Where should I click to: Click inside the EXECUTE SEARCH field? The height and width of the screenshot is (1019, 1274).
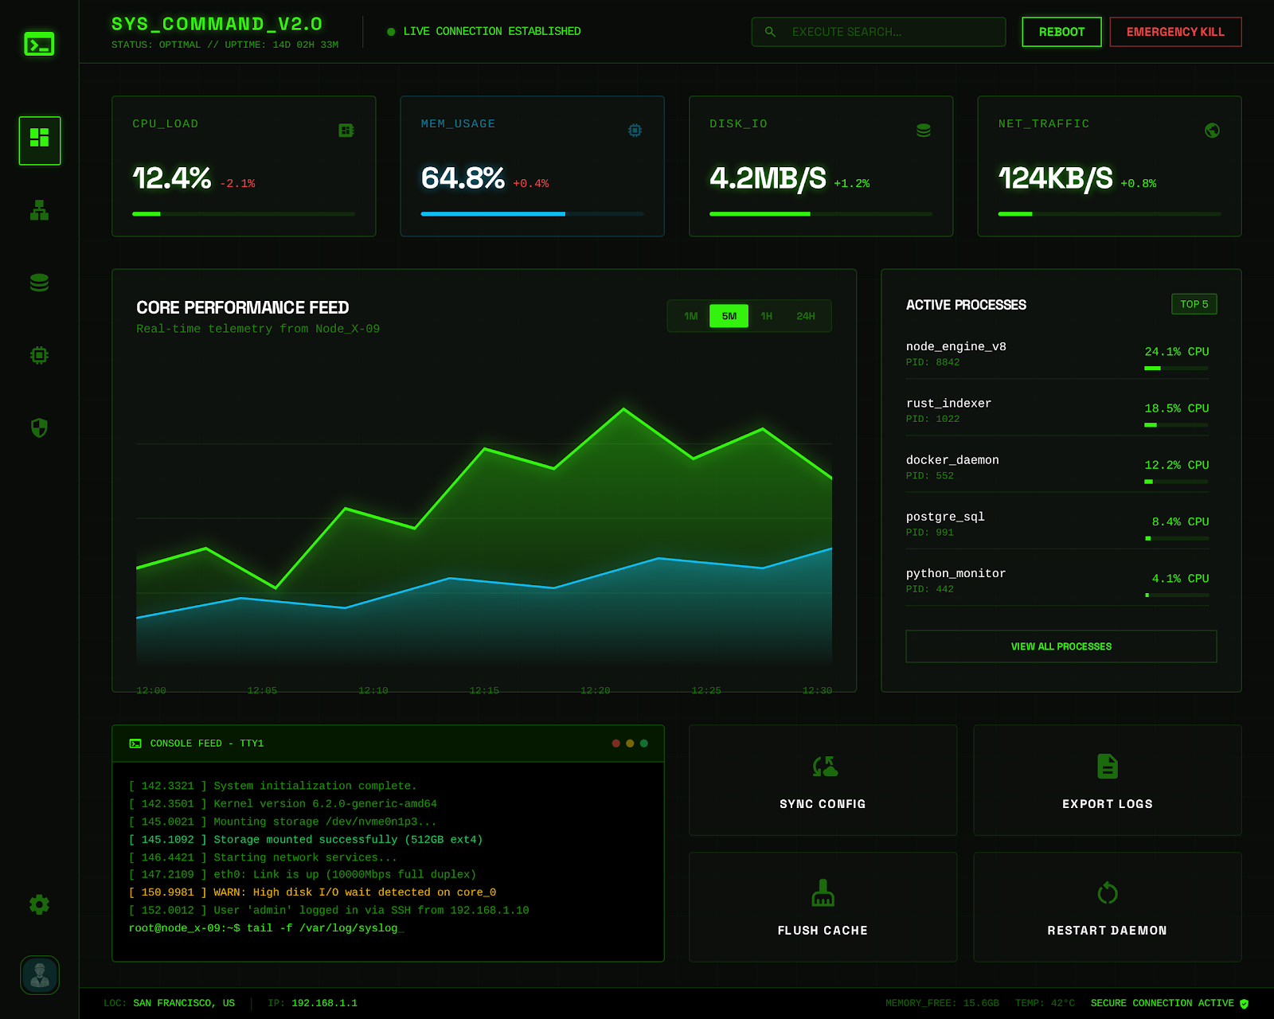(x=876, y=32)
